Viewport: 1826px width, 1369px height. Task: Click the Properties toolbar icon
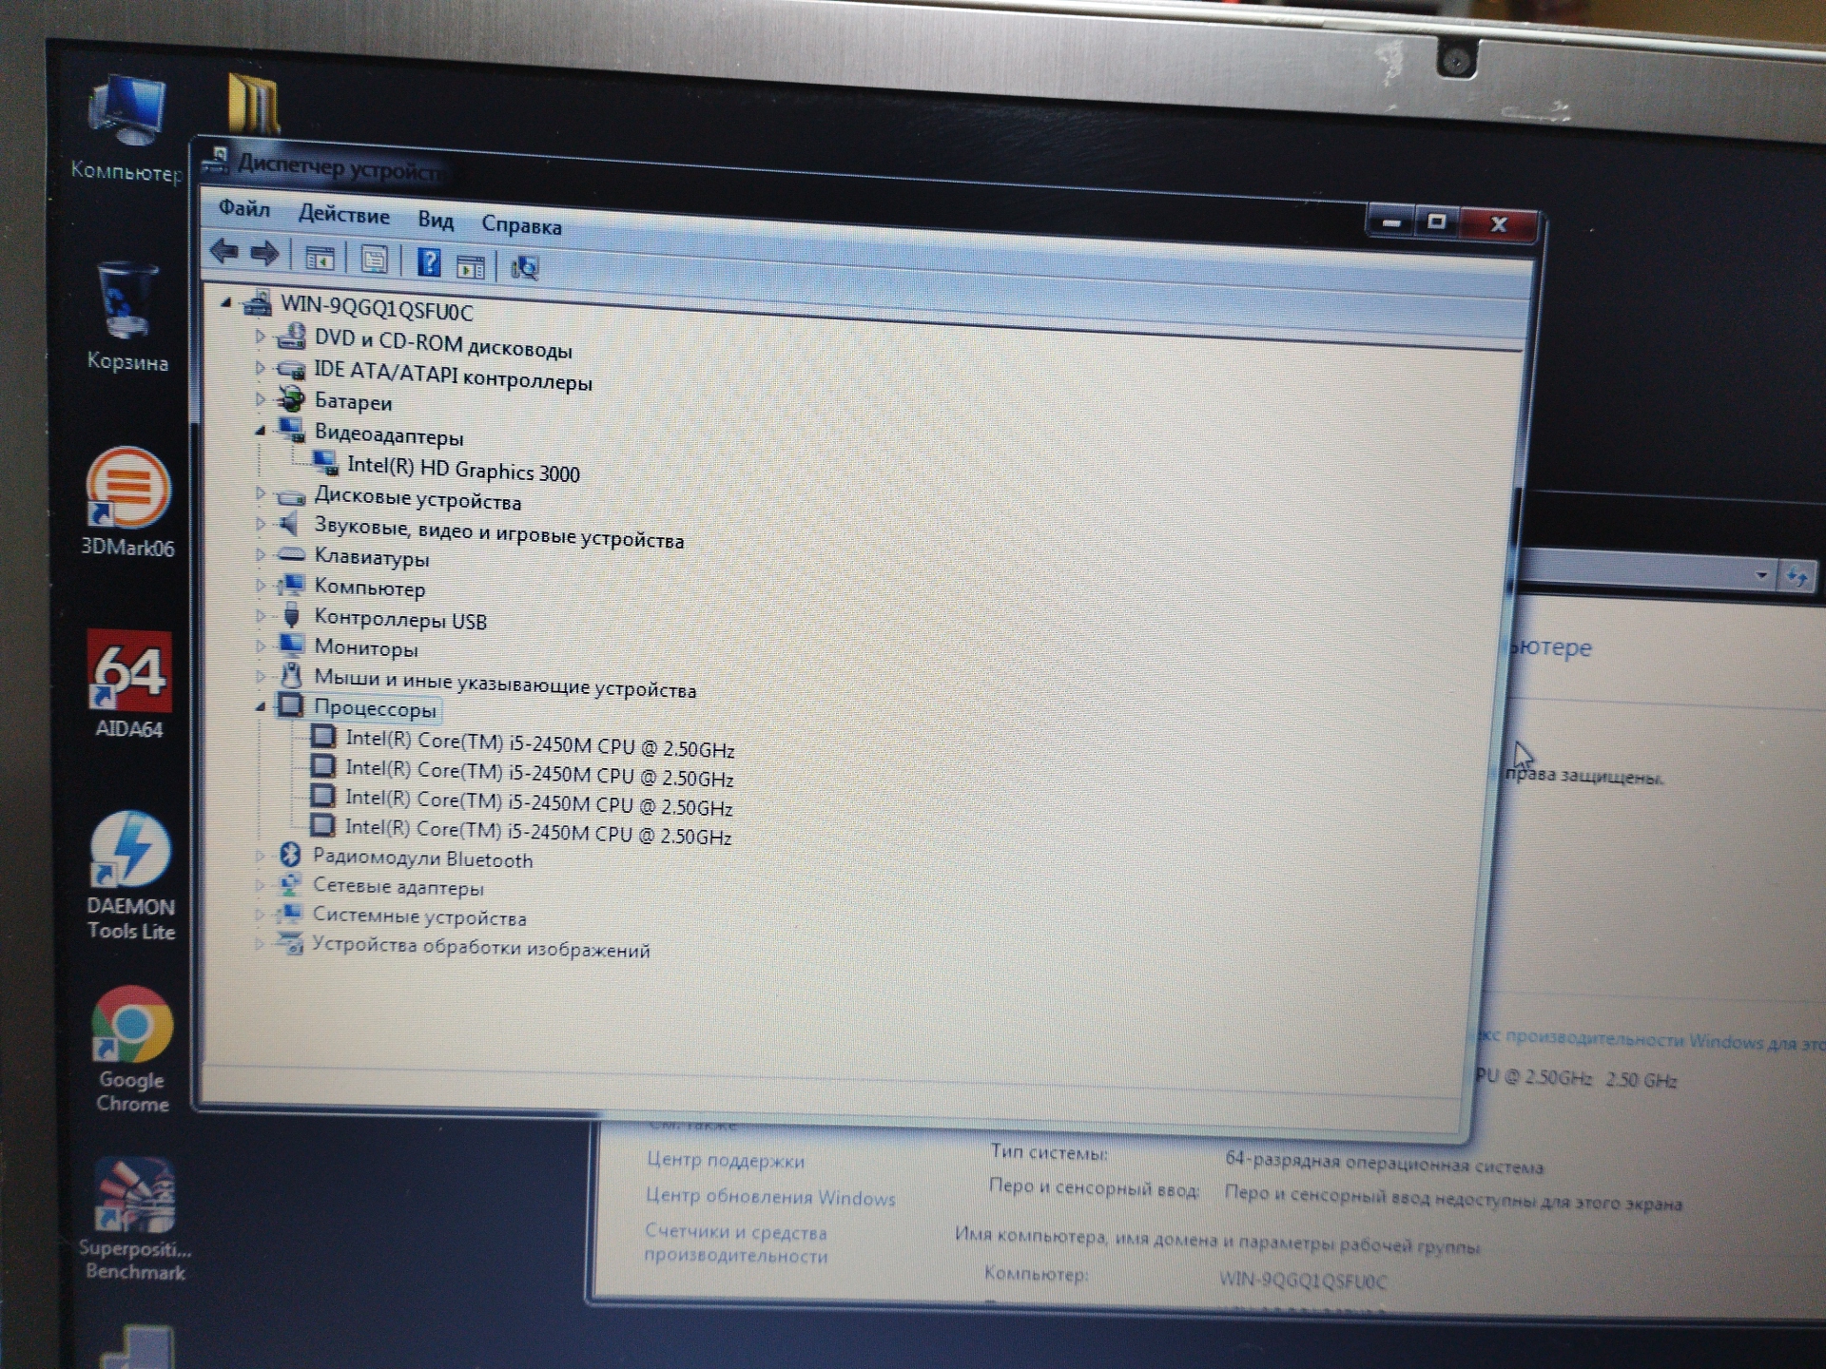click(374, 260)
